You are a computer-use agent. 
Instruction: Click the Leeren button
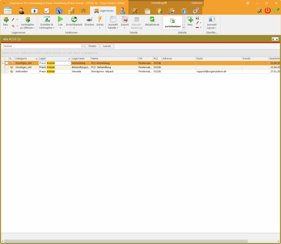[107, 46]
